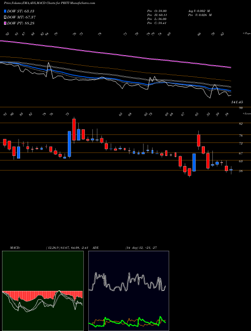
Task: Click ADX parameters '(14 day) 12, +21, -27'
Action: (141, 248)
